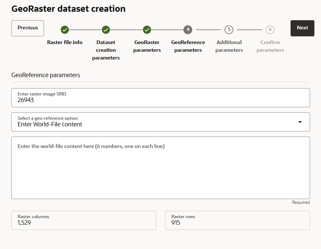Click the Dataset creation parameters step label
This screenshot has width=321, height=249.
[x=106, y=50]
